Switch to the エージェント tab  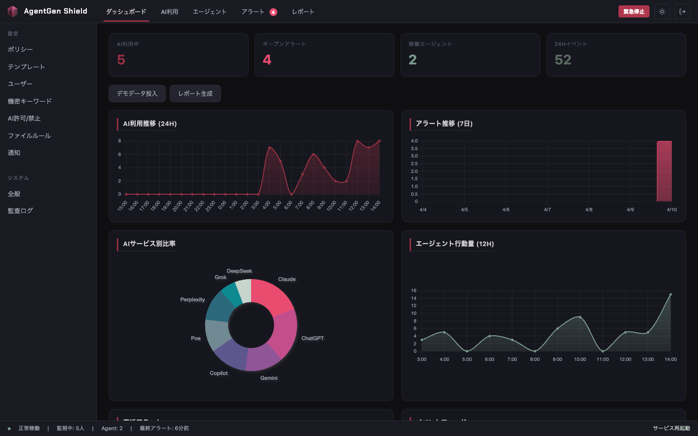pyautogui.click(x=209, y=12)
